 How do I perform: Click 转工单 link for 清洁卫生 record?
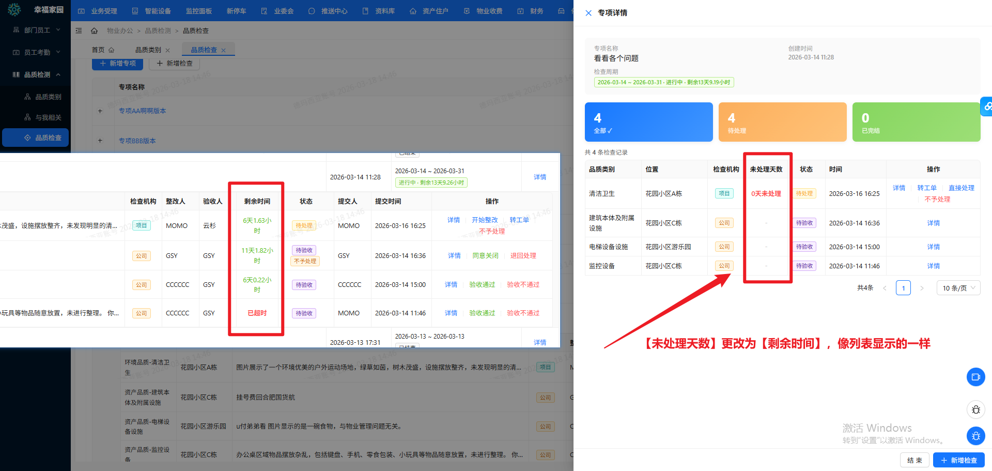pyautogui.click(x=926, y=188)
